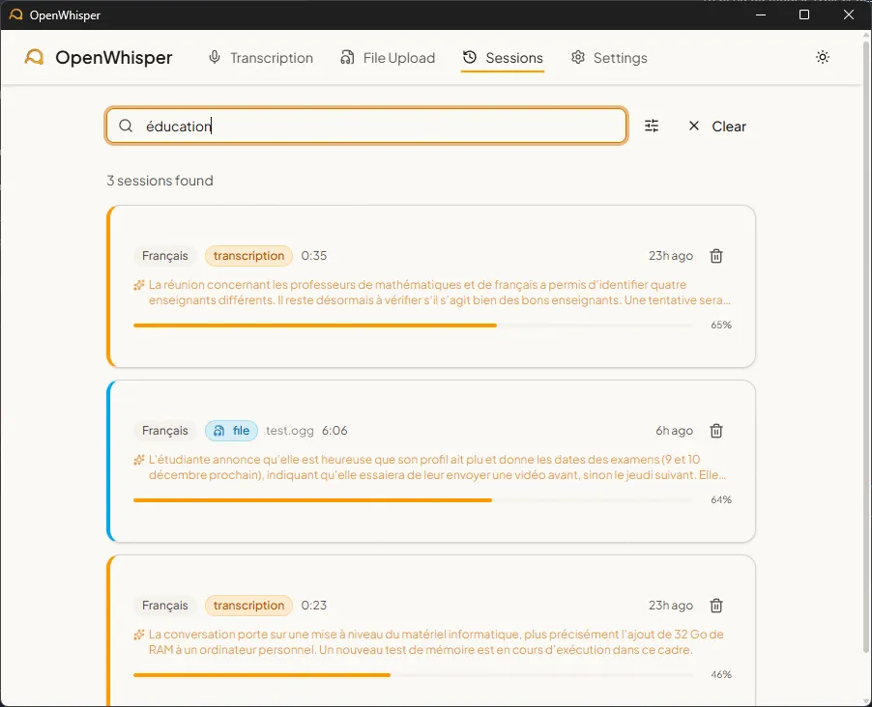Toggle the light/dark theme sun icon
The width and height of the screenshot is (872, 707).
coord(823,58)
